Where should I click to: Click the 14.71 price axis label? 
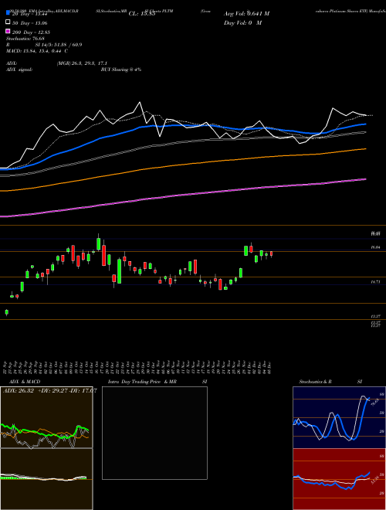coord(376,282)
